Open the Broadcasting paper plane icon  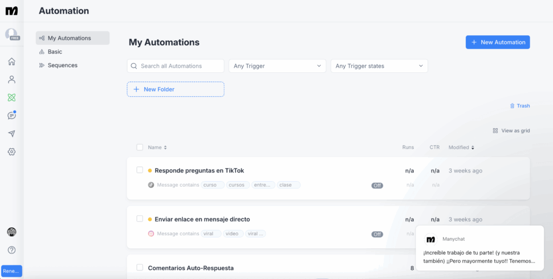(11, 134)
